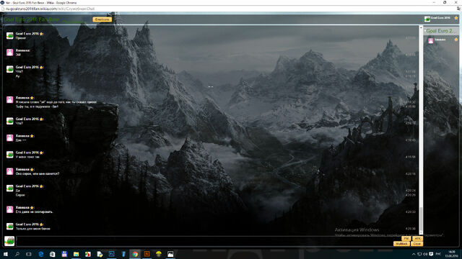Click the chat window vertical scrollbar

tap(421, 129)
